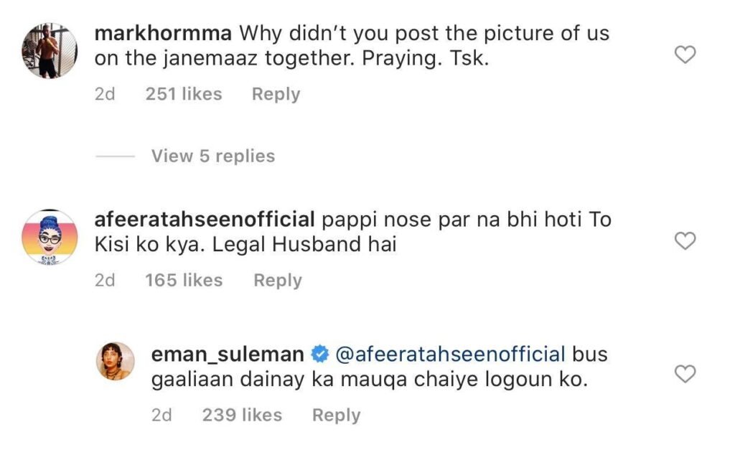
Task: Reply to markhormma's comment
Action: coord(276,94)
